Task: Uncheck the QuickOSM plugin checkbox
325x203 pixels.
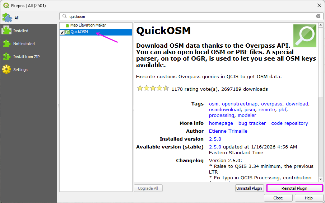Action: point(62,32)
